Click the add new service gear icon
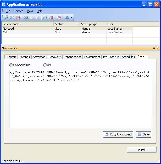Viewport: 161px width, 164px height. pos(7,18)
